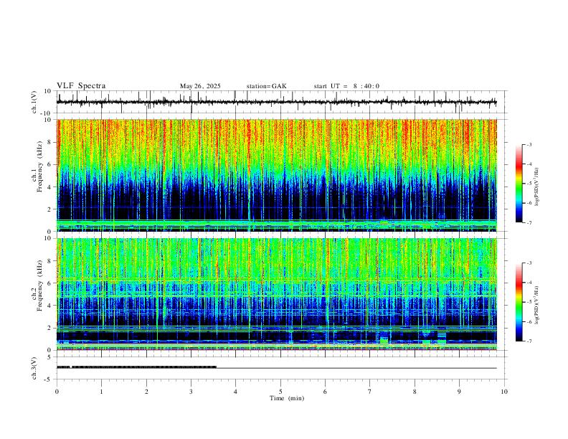This screenshot has width=568, height=439.
Task: Click the 'VLF Spectra' title text
Action: 81,86
